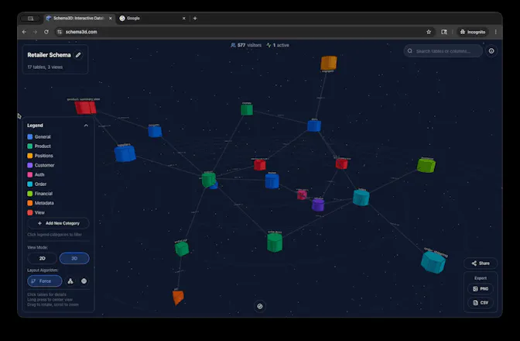Switch view mode to 2D
This screenshot has height=341, width=520.
tap(42, 258)
